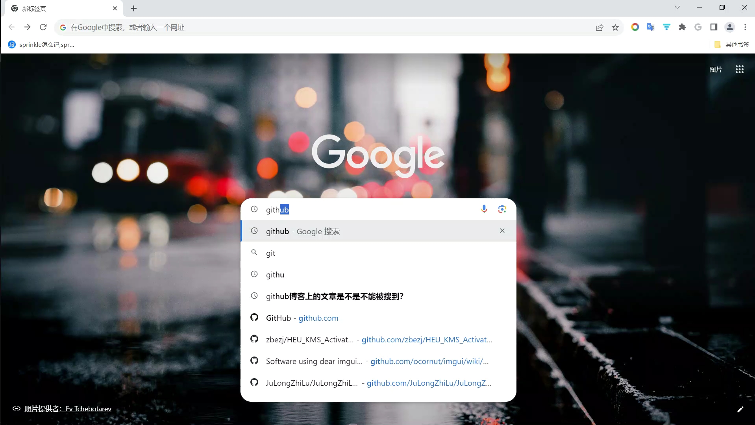Click the browser forward arrow

click(27, 27)
